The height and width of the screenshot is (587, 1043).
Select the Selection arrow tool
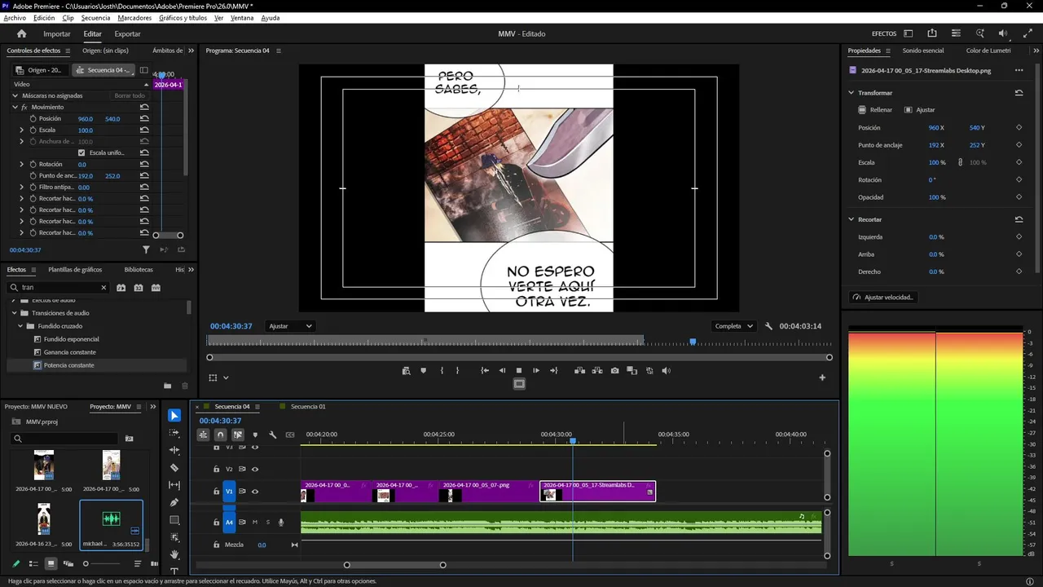[x=174, y=416]
